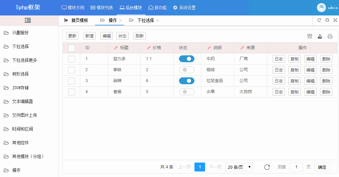339x177 pixels.
Task: Click the 刷新 toolbar button
Action: click(140, 36)
